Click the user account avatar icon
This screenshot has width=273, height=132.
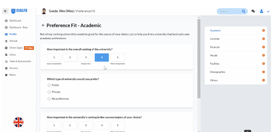(261, 11)
